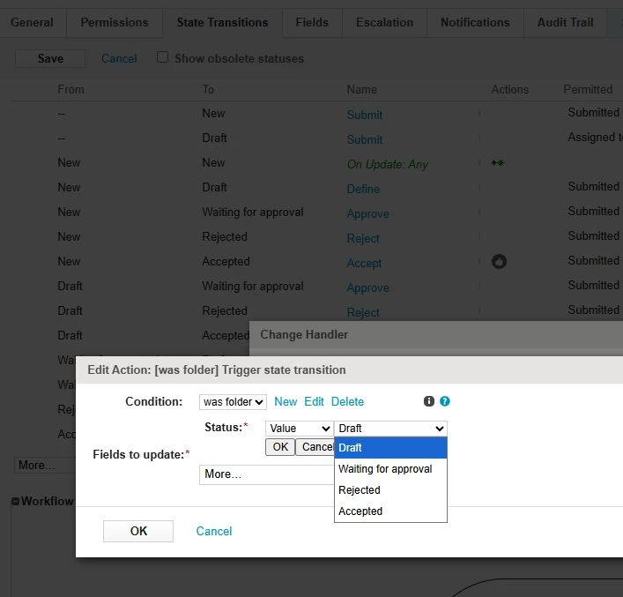Expand the Draft status combo box
Screen dimensions: 623x597
click(391, 429)
